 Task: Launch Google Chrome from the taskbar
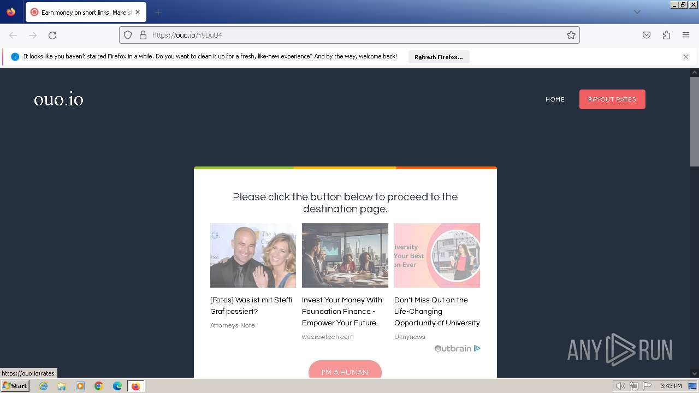(99, 386)
